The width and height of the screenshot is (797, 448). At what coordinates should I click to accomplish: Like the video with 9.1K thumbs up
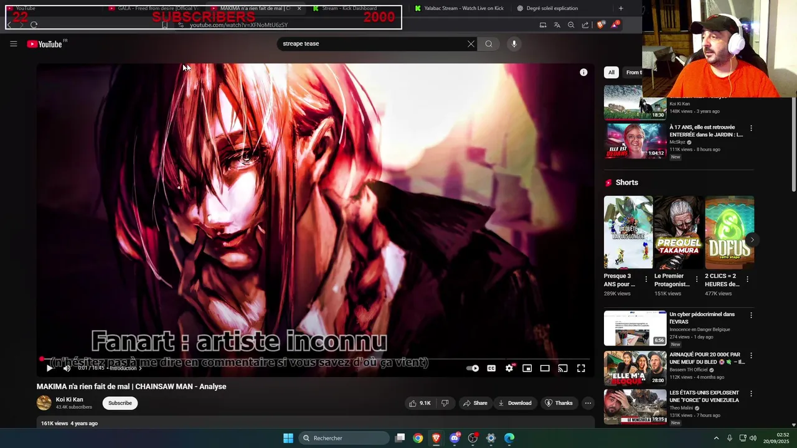[x=419, y=403]
